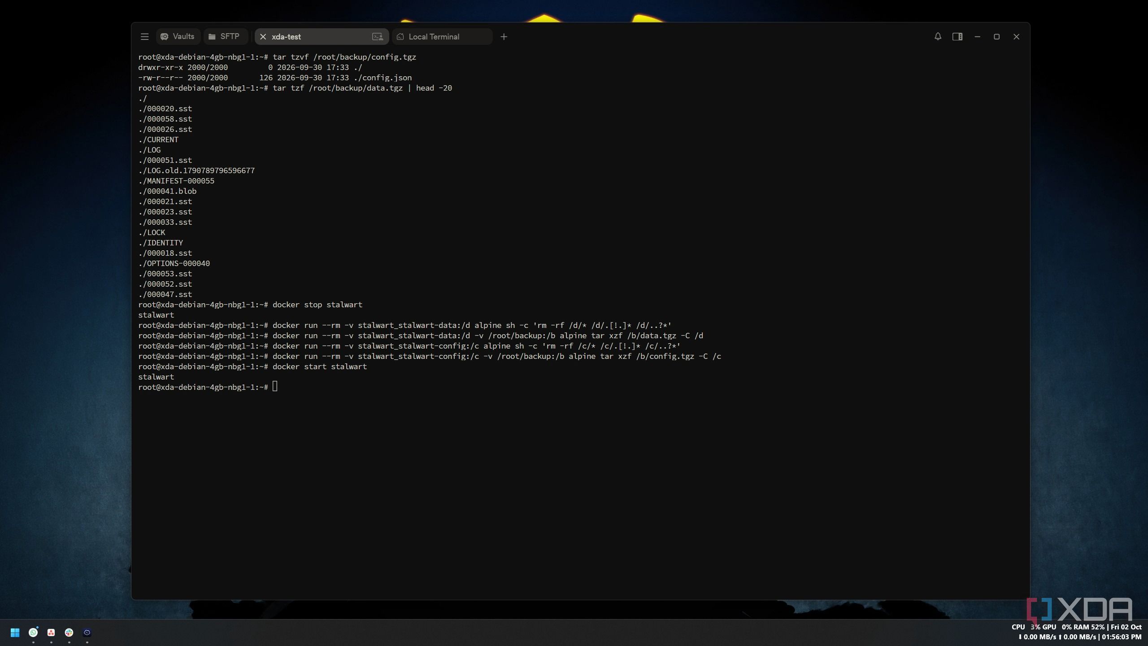1148x646 pixels.
Task: Switch to the Local Terminal tab
Action: click(442, 37)
